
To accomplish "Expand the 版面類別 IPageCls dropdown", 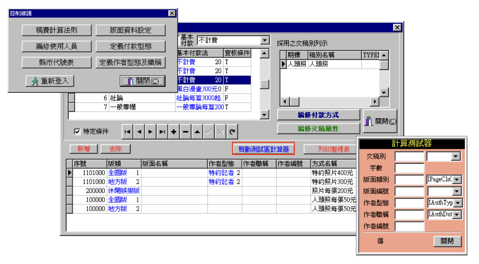I will 457,180.
